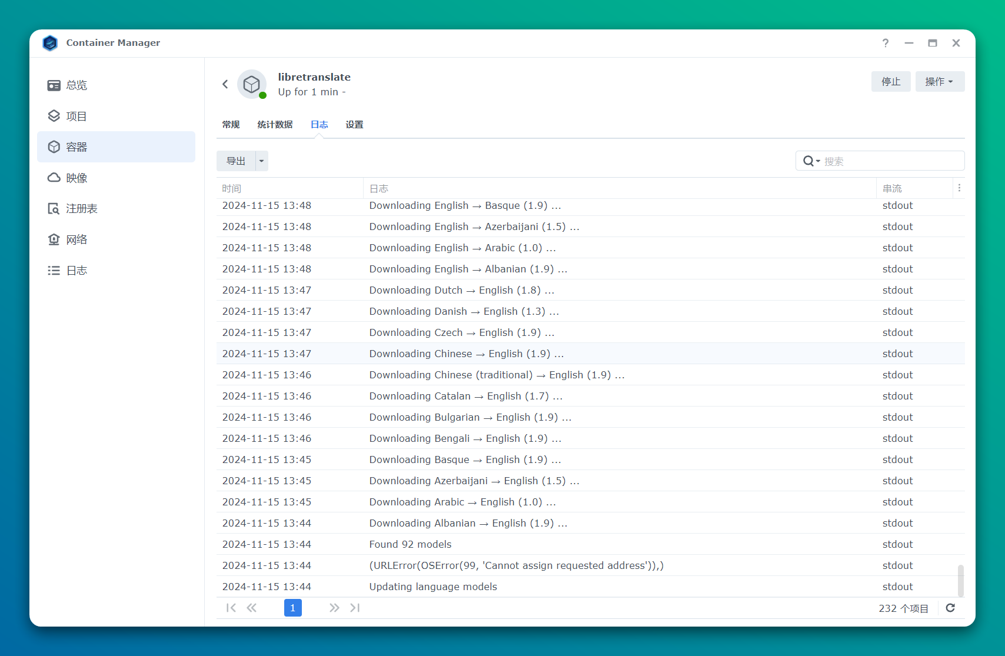The height and width of the screenshot is (656, 1005).
Task: Select 'Downloading Dutch → English (1.8)' row
Action: click(x=591, y=290)
